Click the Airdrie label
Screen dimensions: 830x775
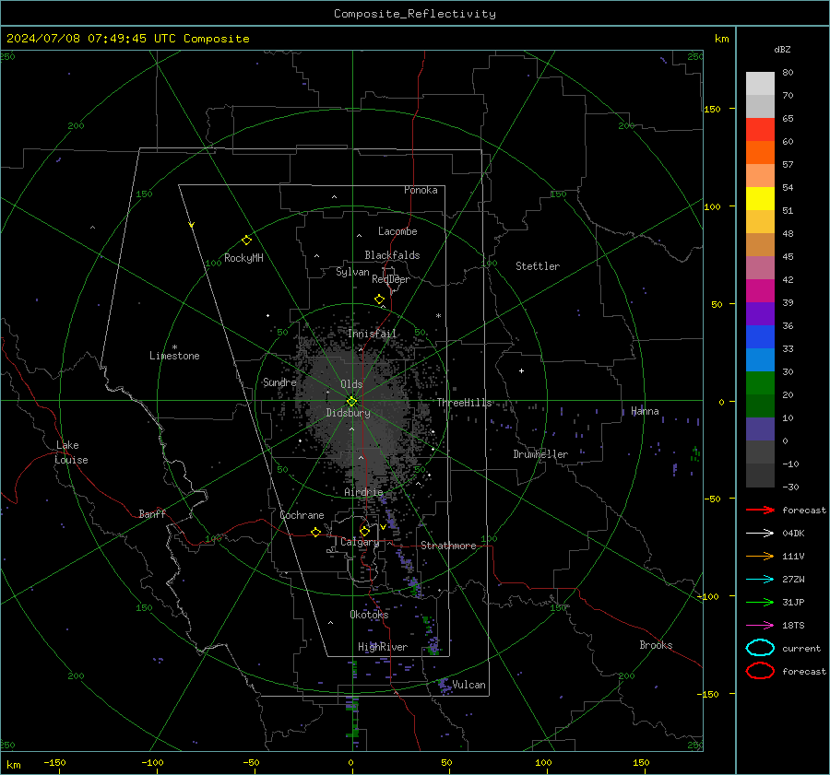[363, 492]
